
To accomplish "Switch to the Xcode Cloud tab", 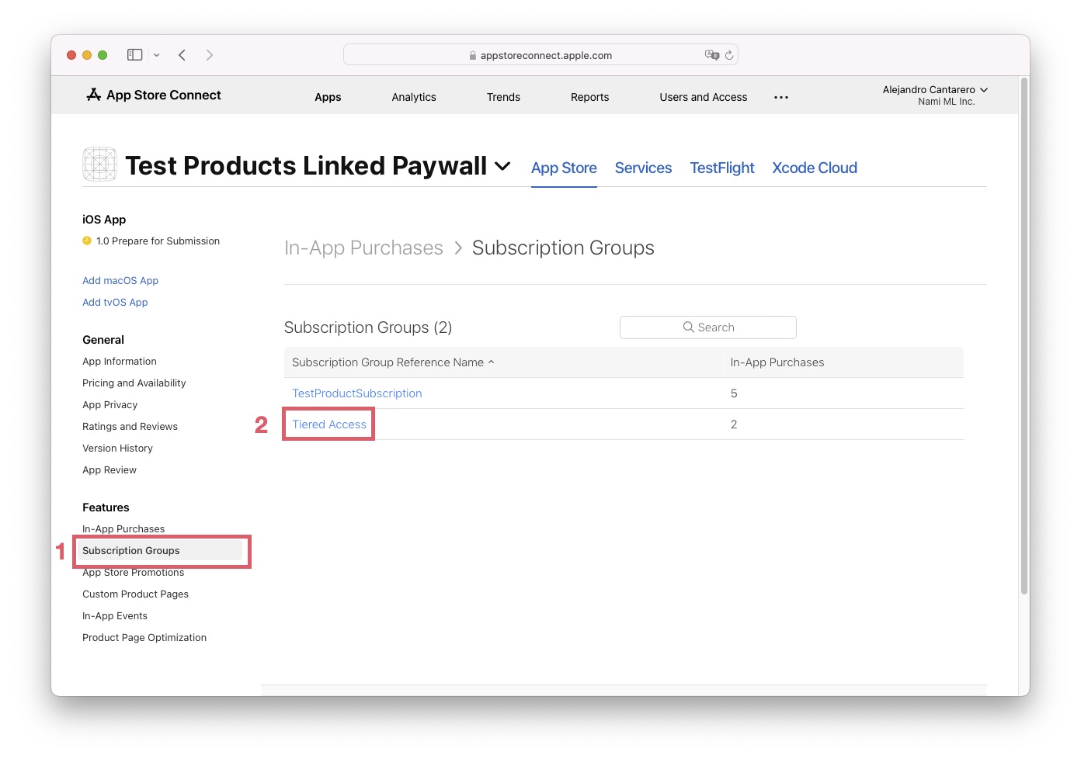I will tap(815, 168).
